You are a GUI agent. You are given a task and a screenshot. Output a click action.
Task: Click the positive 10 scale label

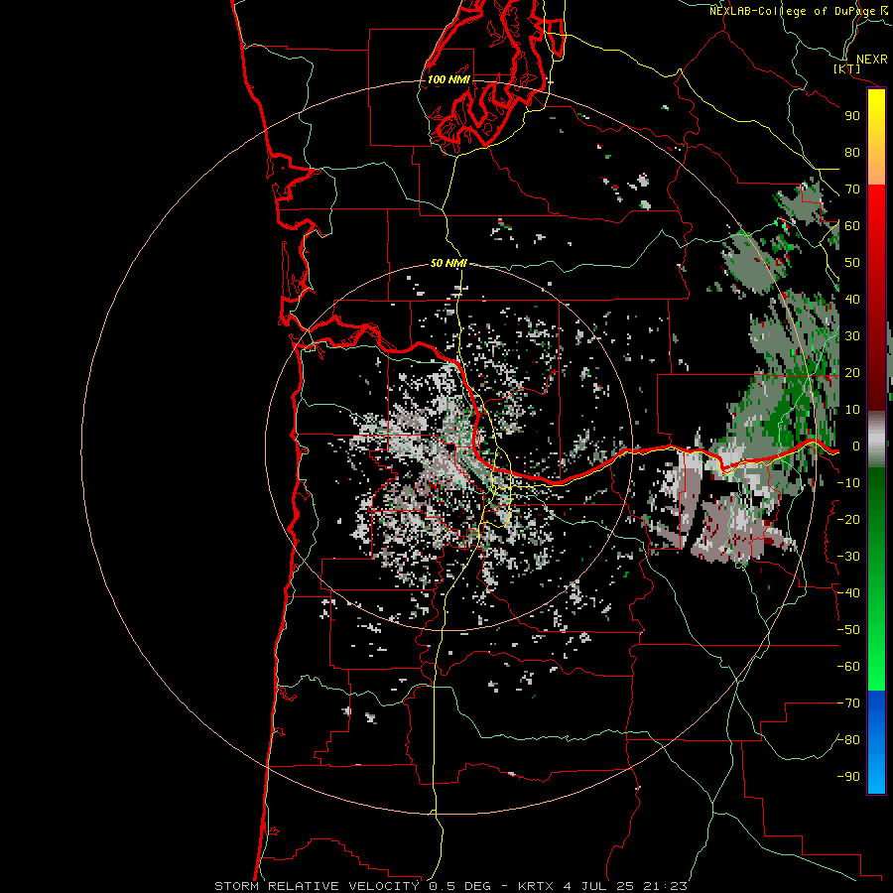(x=852, y=410)
